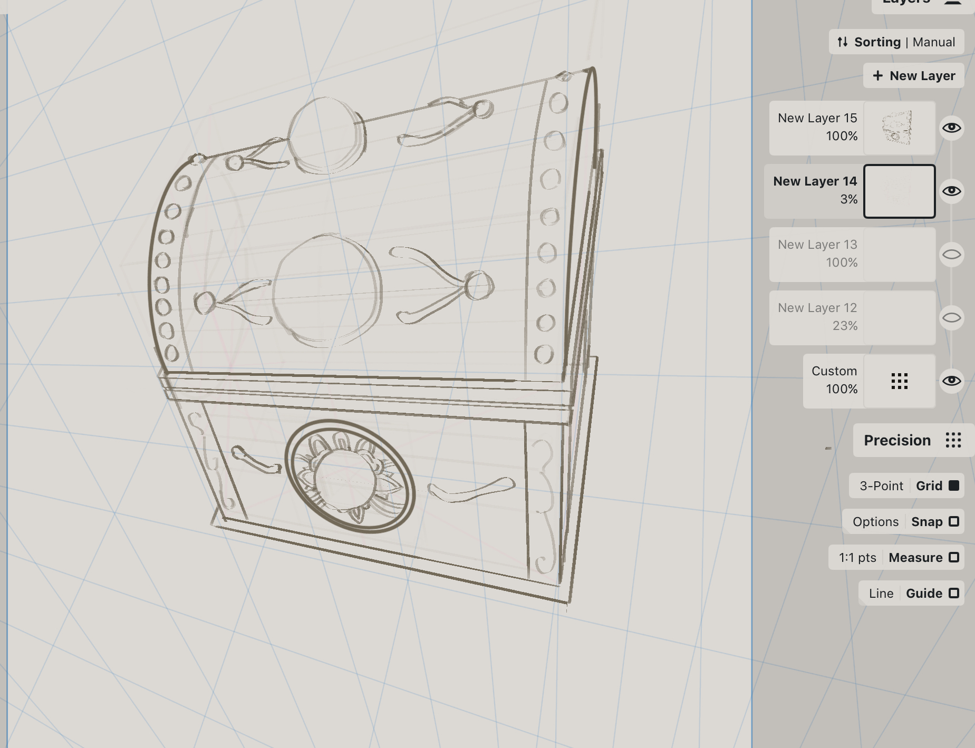Viewport: 975px width, 748px height.
Task: Enable the Measure checkbox
Action: [x=953, y=558]
